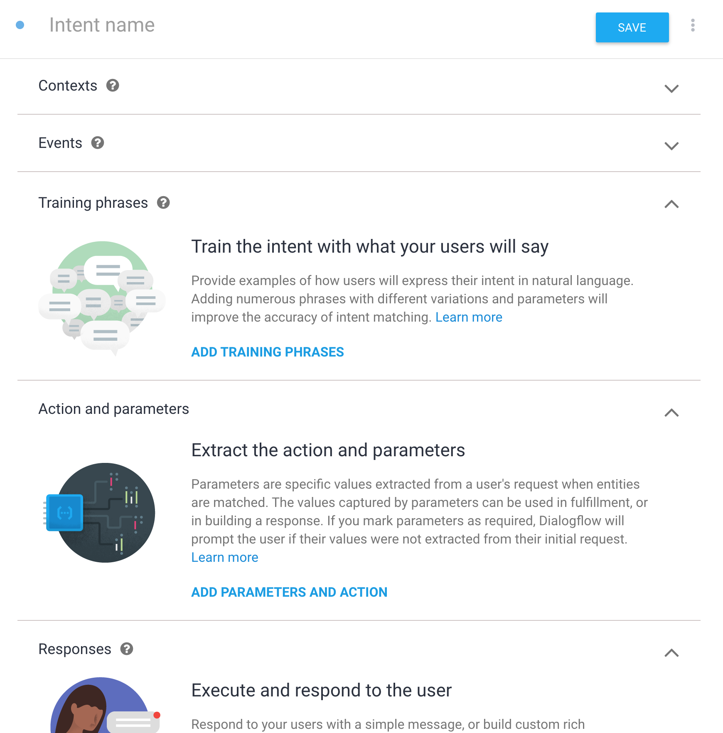Click ADD TRAINING PHRASES

pyautogui.click(x=268, y=352)
